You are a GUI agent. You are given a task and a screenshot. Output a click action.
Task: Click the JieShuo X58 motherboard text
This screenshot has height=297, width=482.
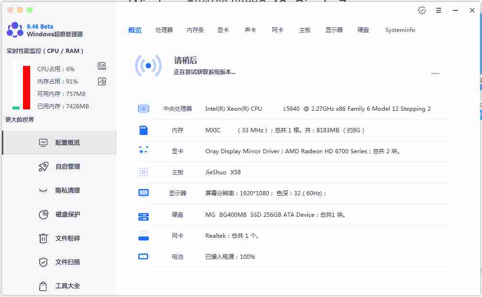(223, 172)
